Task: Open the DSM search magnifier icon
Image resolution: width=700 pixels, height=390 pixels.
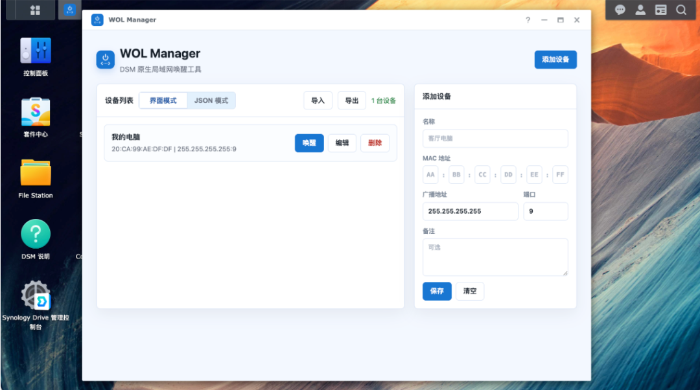Action: pos(681,10)
